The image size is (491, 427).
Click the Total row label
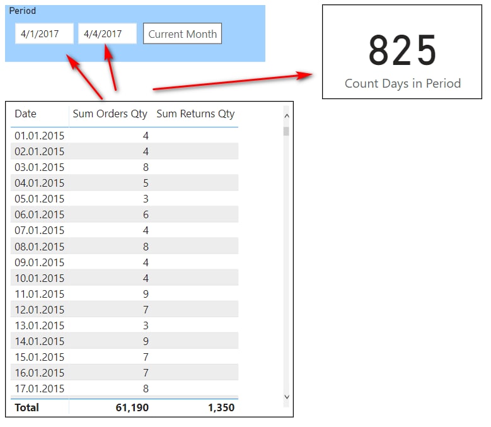pos(27,407)
